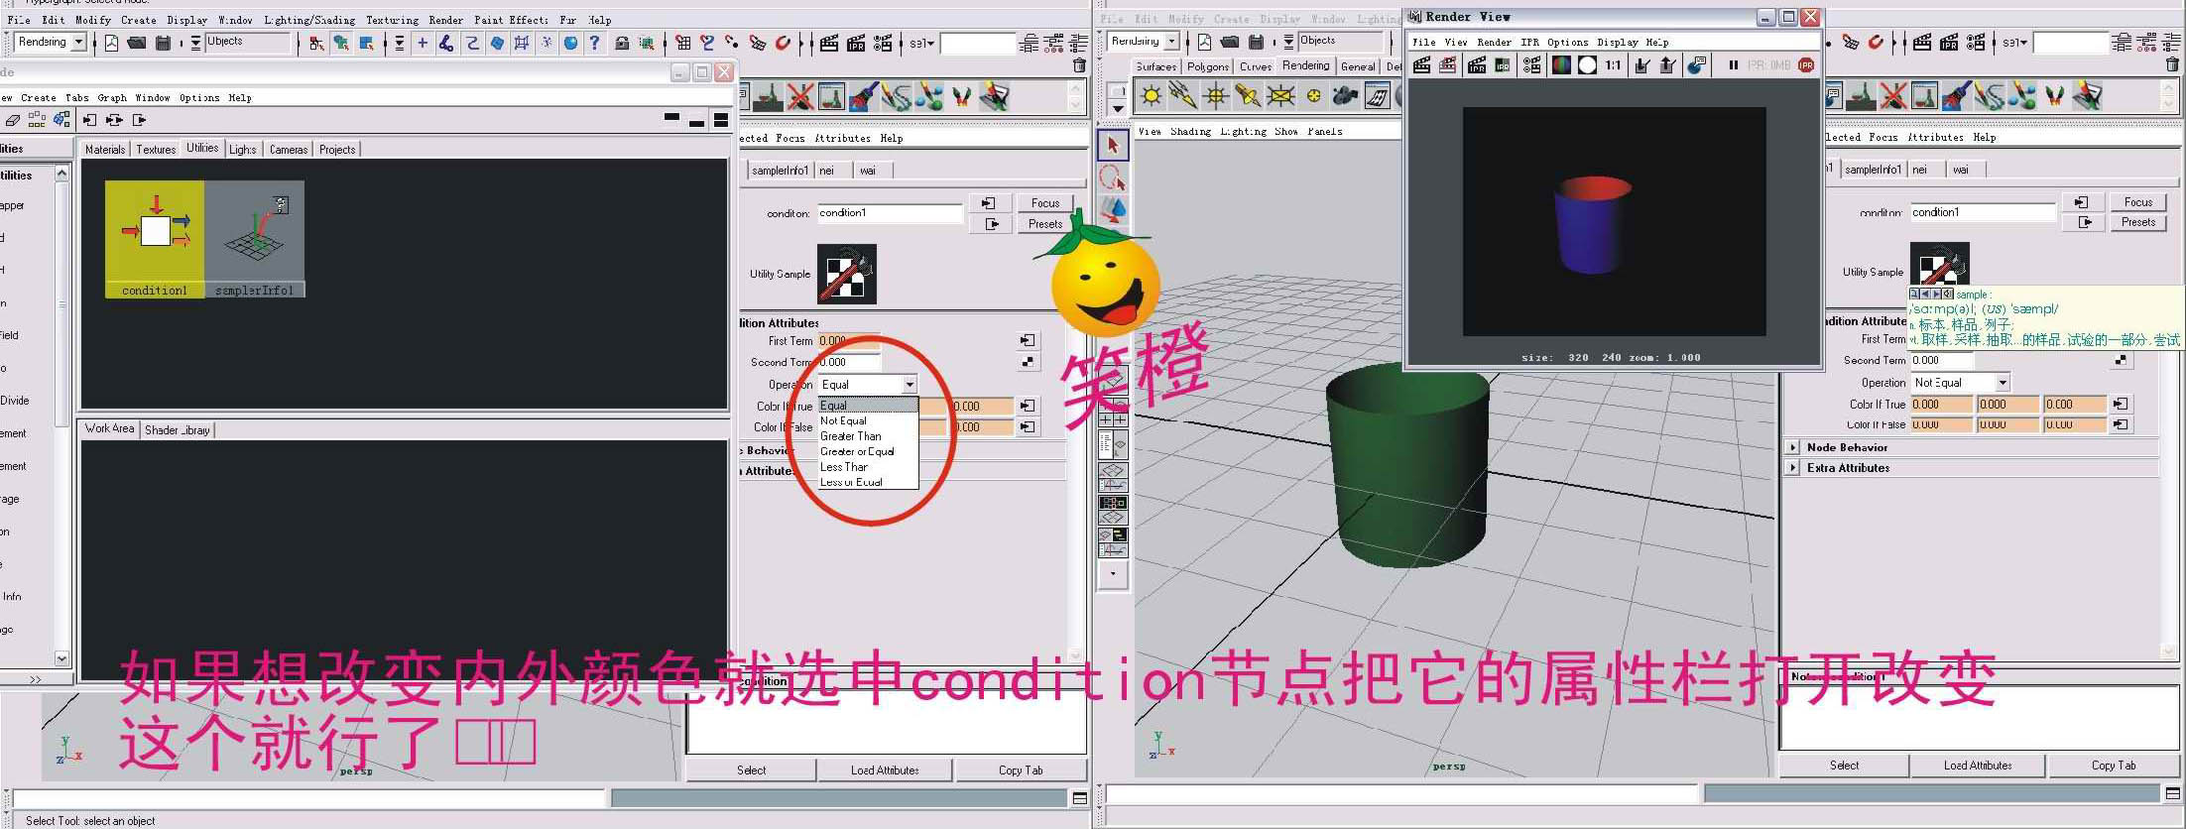Click the red-crossed brush icon on left shelf
Screen dimensions: 2186x829
tap(800, 96)
